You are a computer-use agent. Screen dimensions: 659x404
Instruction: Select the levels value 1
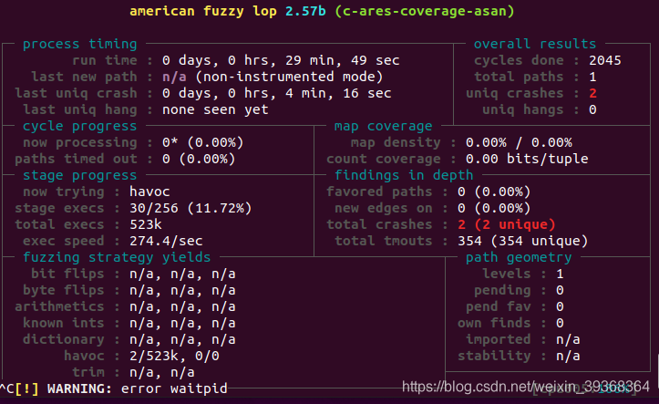[x=560, y=274]
